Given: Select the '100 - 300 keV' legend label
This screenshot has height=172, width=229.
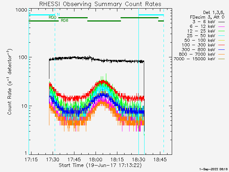Looking at the screenshot, I should pos(199,45).
